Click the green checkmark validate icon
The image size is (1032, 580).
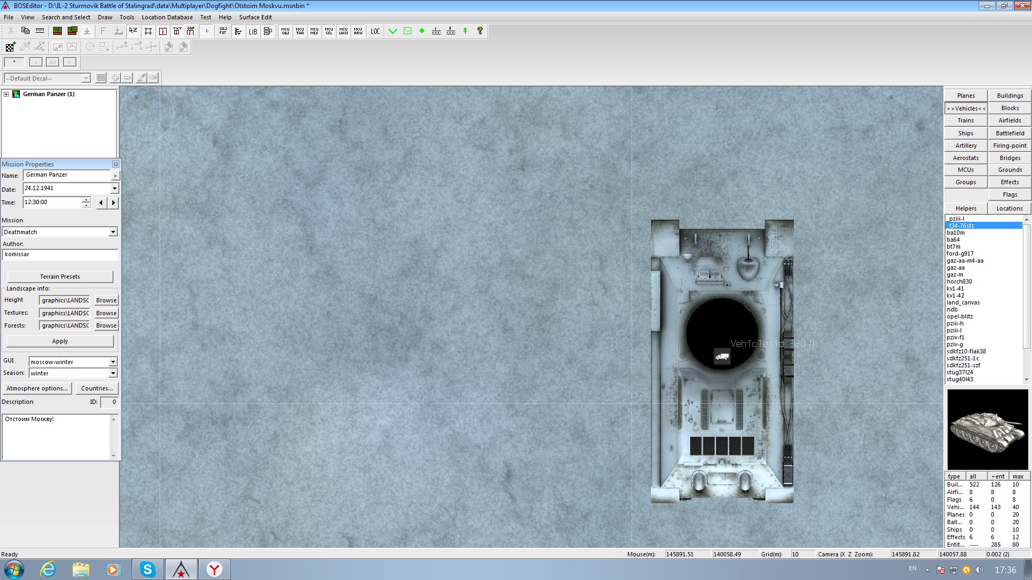[x=393, y=31]
